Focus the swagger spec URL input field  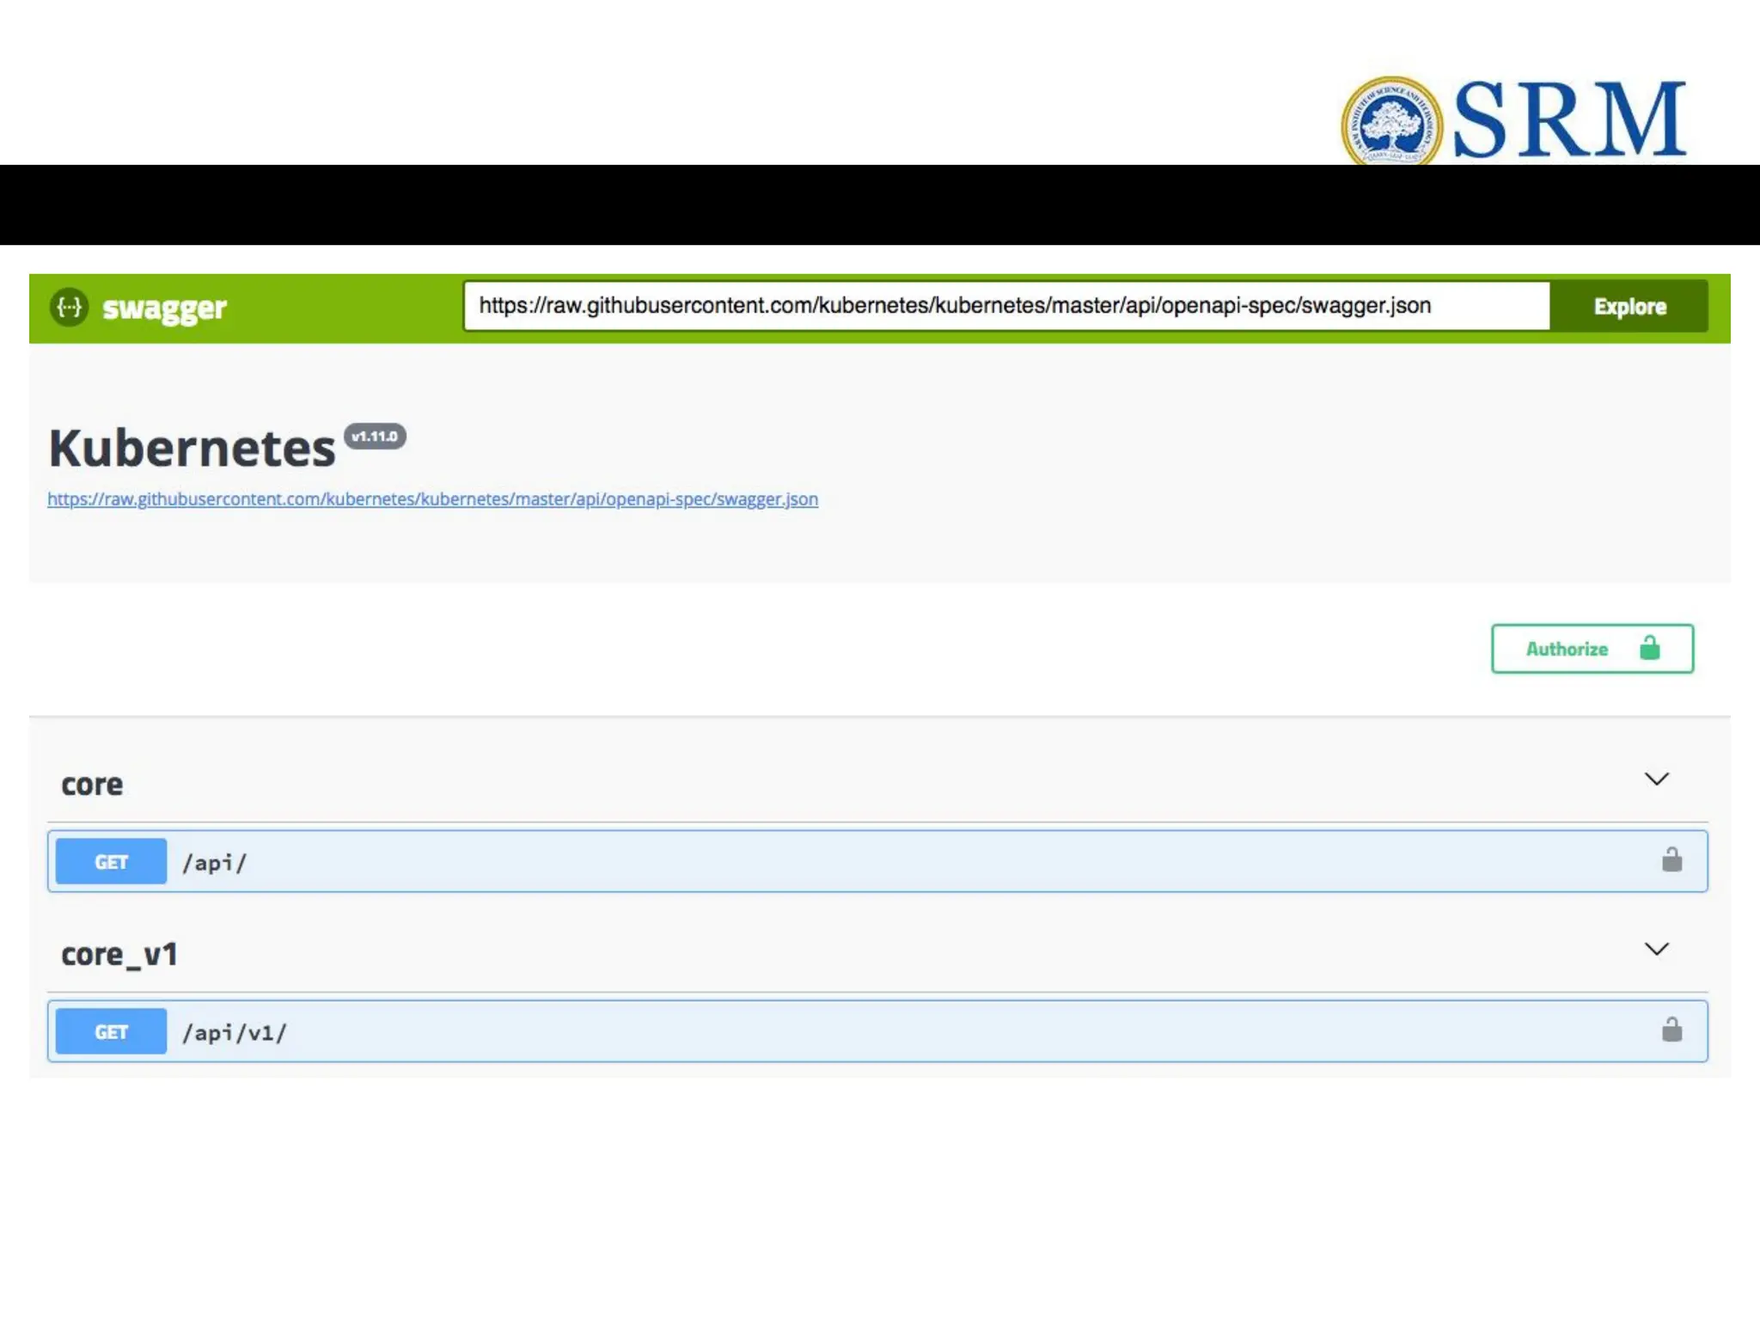coord(1005,306)
